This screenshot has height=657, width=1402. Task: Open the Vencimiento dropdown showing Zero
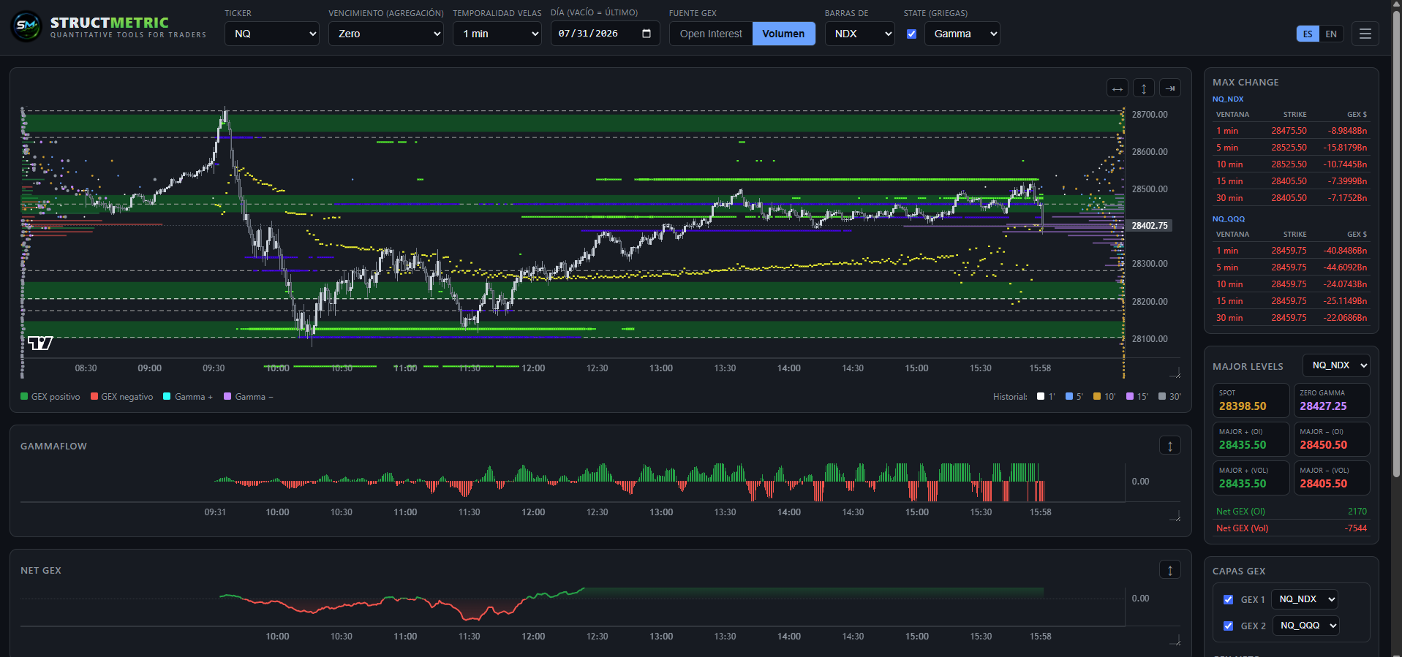coord(386,34)
